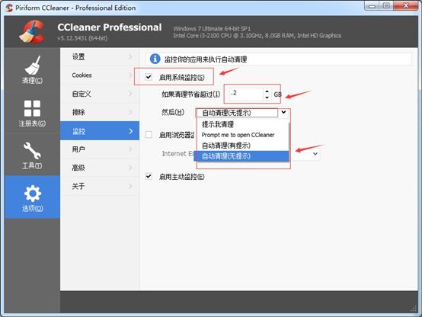
Task: Click the 自动清理(无提示) combo box field
Action: click(237, 113)
